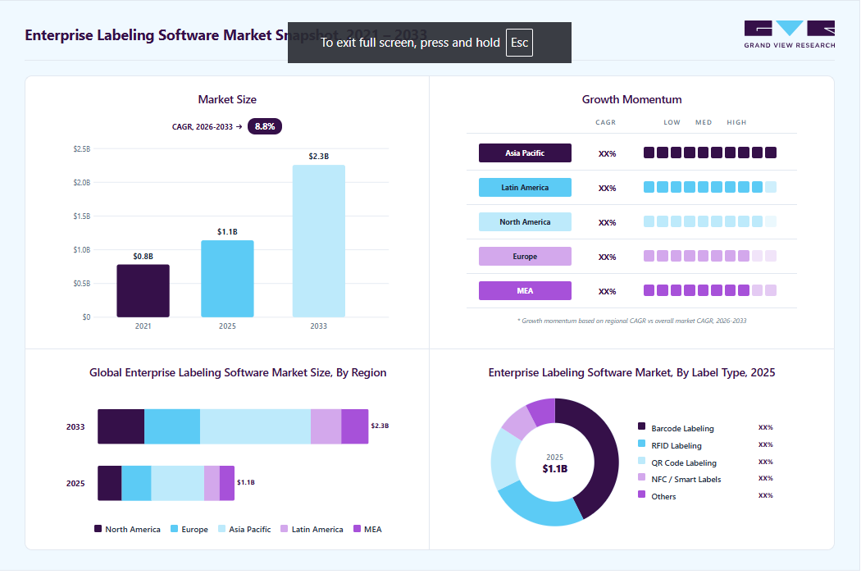Click the Latin America legend swatch
The image size is (861, 574).
pyautogui.click(x=284, y=528)
